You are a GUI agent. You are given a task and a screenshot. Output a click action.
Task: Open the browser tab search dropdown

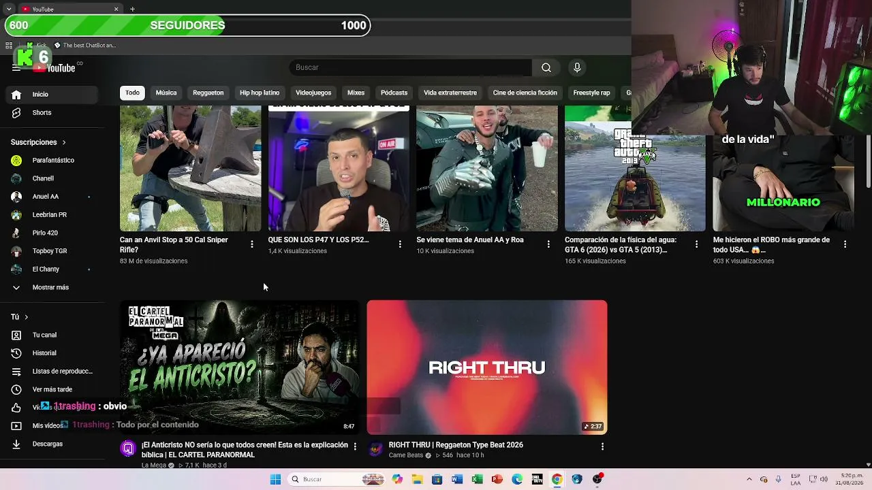tap(8, 9)
